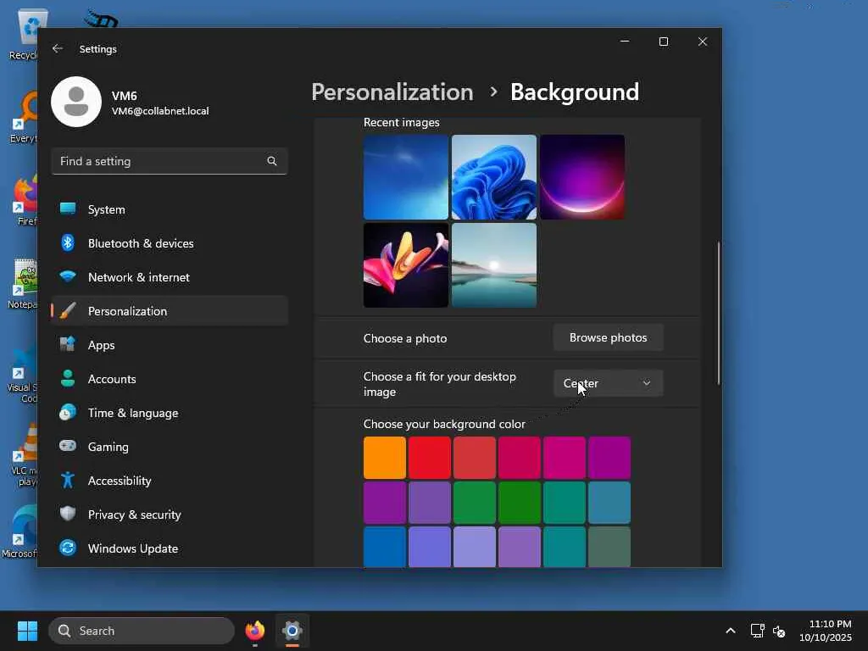Select Time & language in sidebar
Image resolution: width=868 pixels, height=651 pixels.
click(x=132, y=413)
